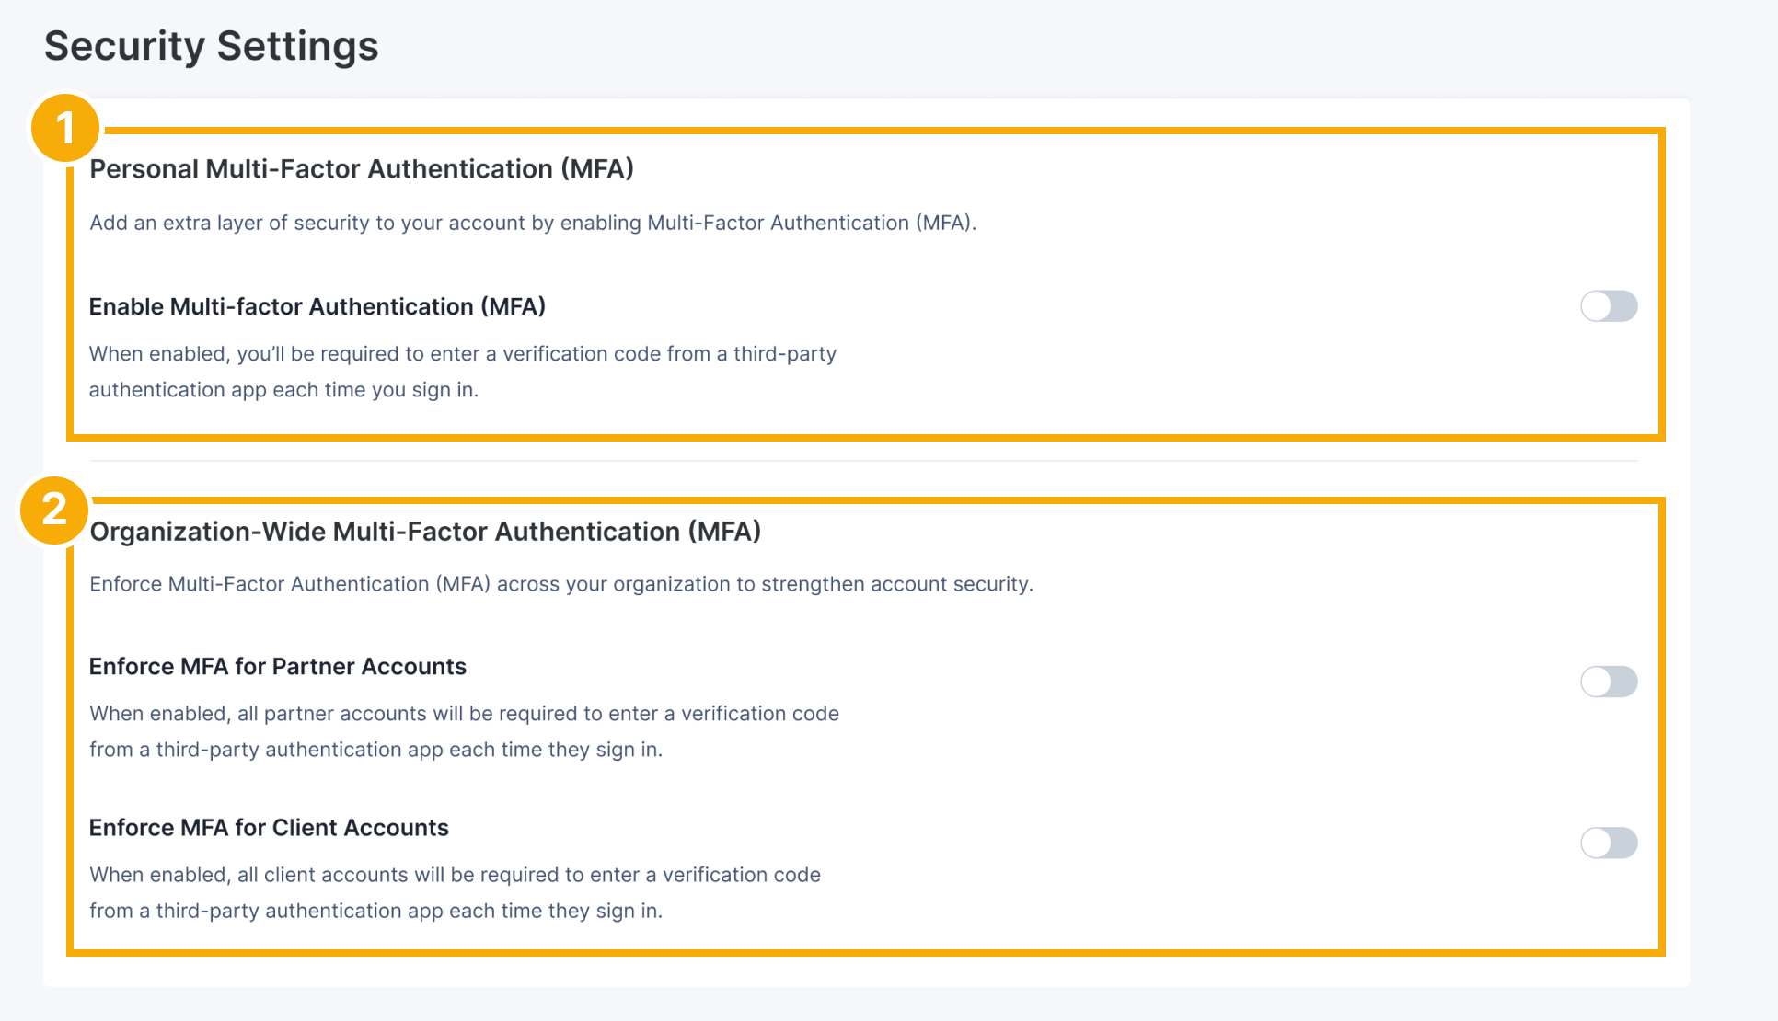Click the 'Add an extra layer of security' description

pos(532,223)
